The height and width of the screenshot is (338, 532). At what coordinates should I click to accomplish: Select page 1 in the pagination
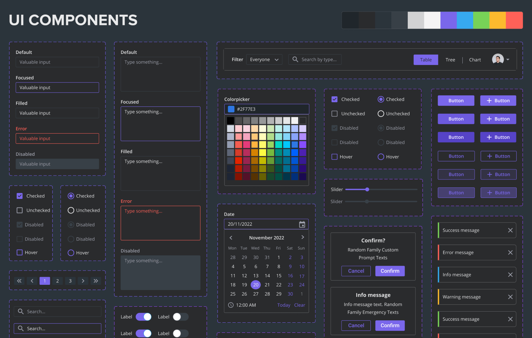pos(45,281)
